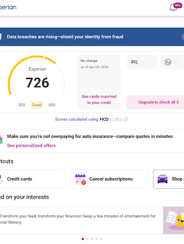Select the fifth carousel dot

click(x=101, y=239)
